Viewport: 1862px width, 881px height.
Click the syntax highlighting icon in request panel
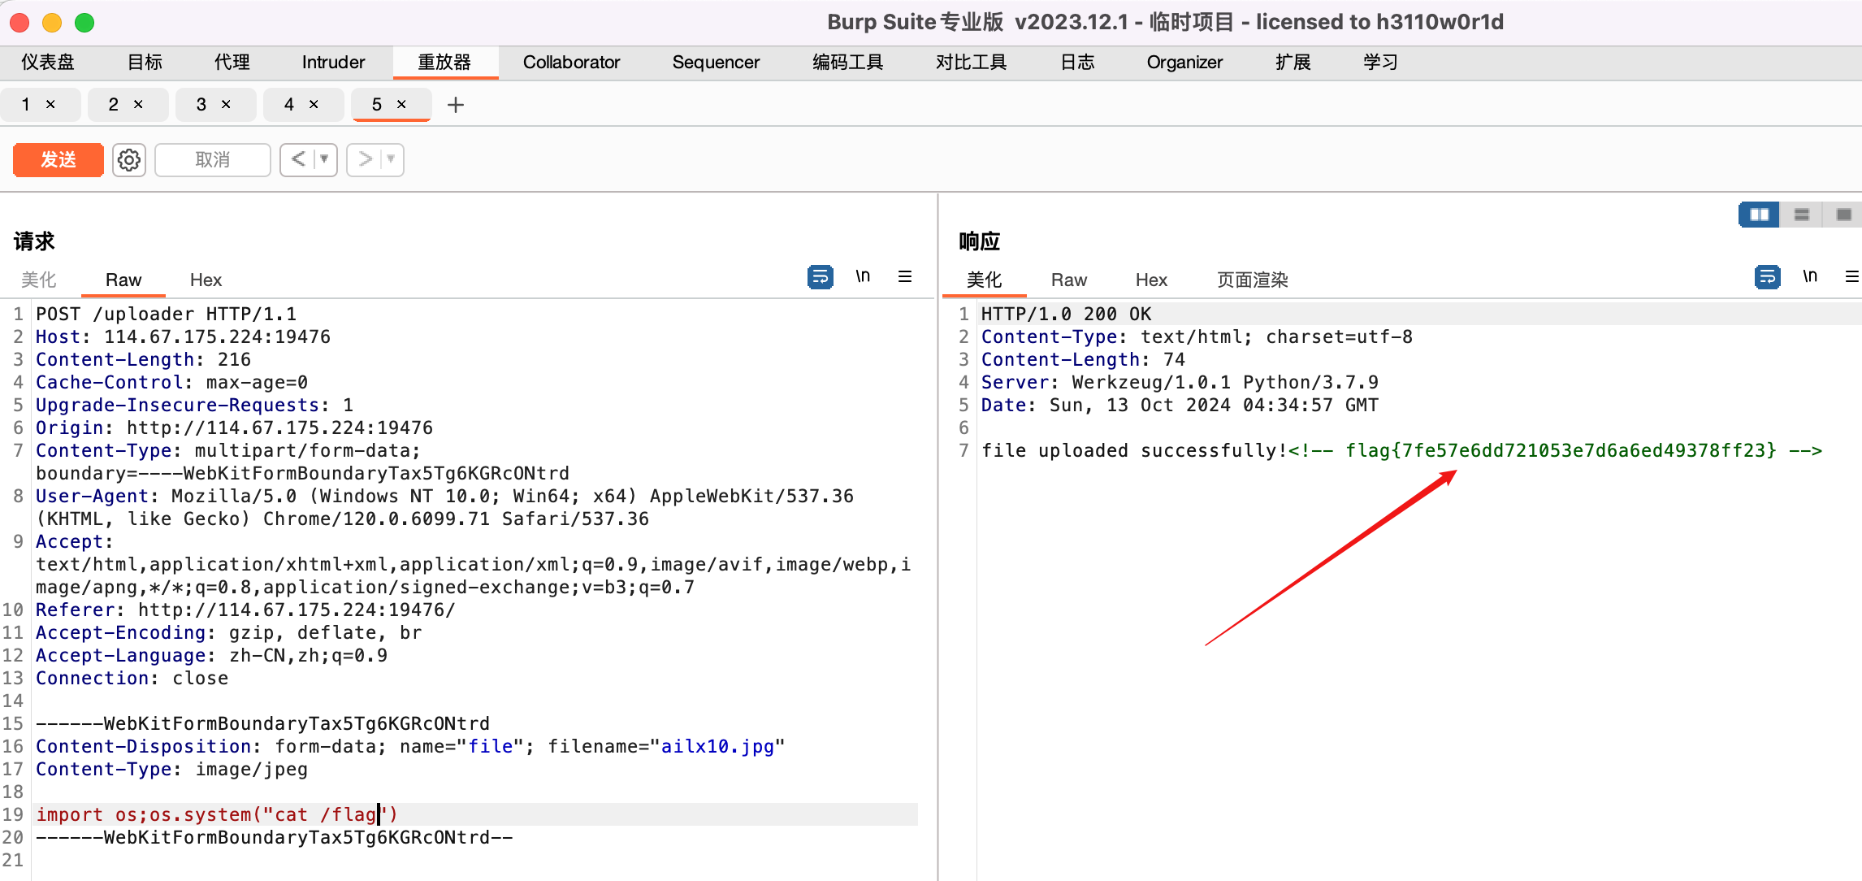point(820,277)
